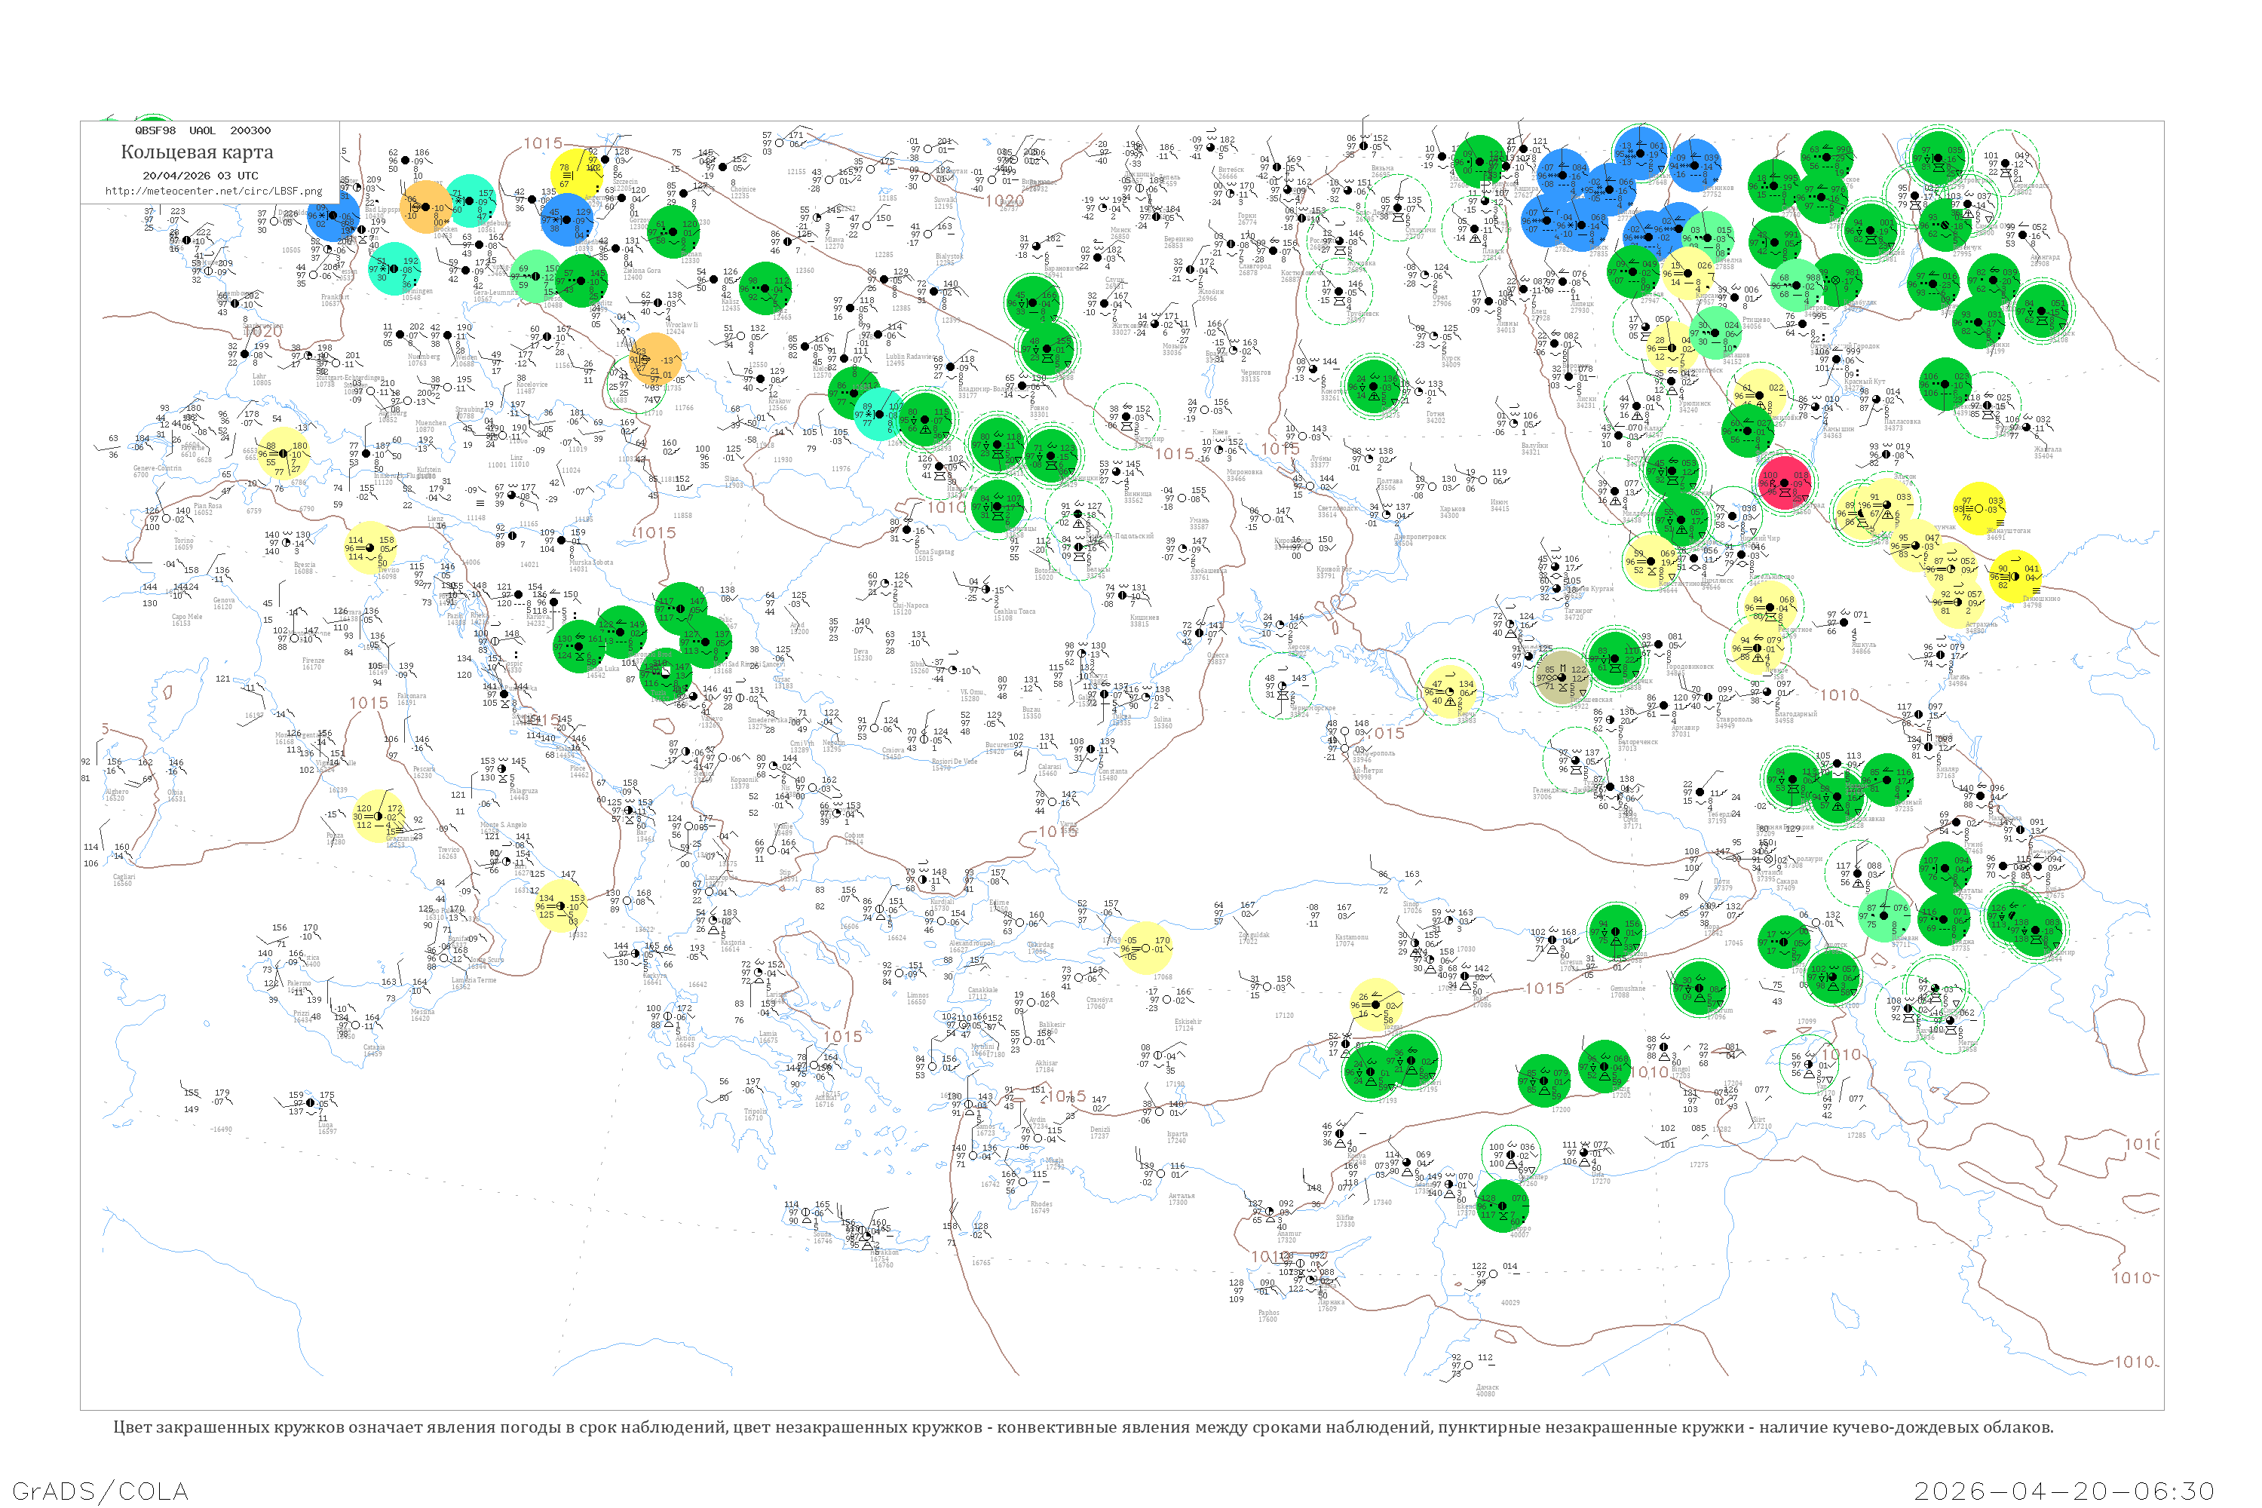The image size is (2262, 1508).
Task: Click the Geneve-Cointrin station label
Action: coord(157,471)
